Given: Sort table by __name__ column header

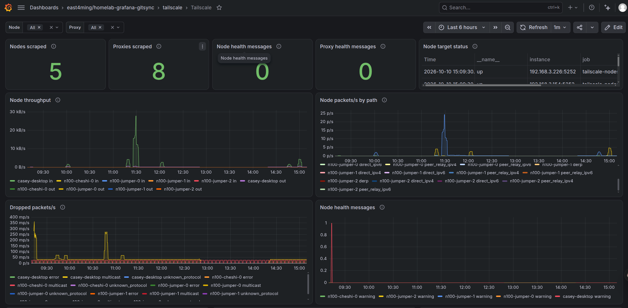Looking at the screenshot, I should point(488,60).
